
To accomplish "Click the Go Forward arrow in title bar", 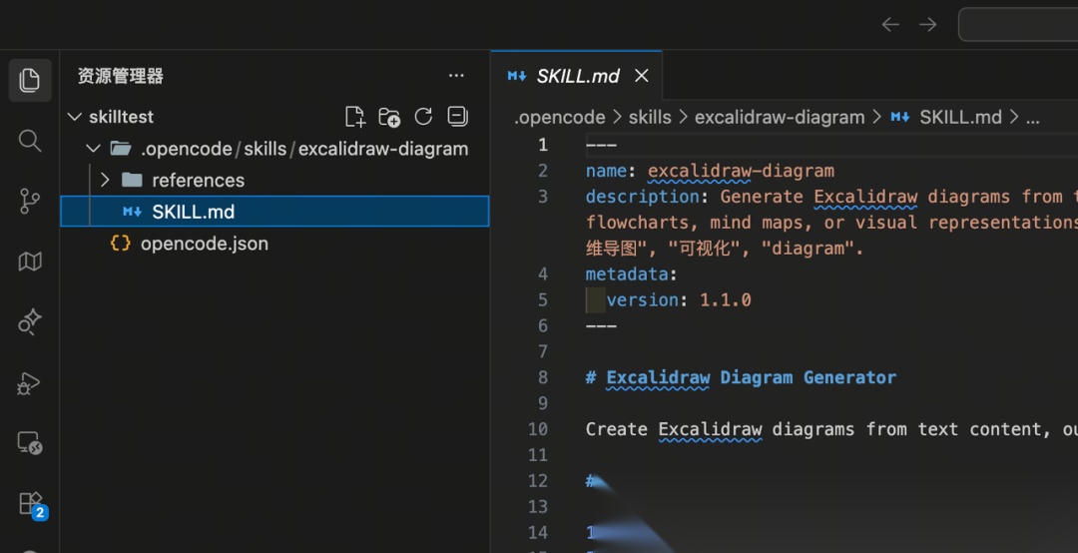I will [x=928, y=25].
